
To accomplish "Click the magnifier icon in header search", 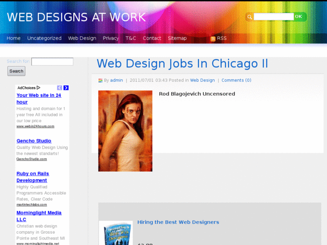I will pyautogui.click(x=250, y=17).
